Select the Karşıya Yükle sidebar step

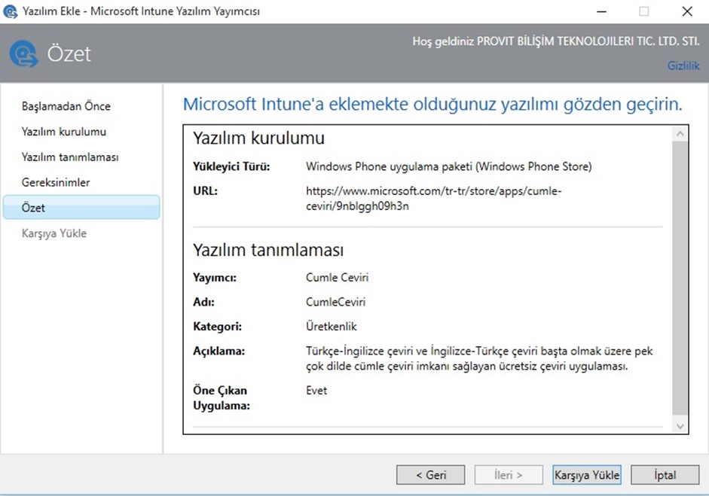53,233
